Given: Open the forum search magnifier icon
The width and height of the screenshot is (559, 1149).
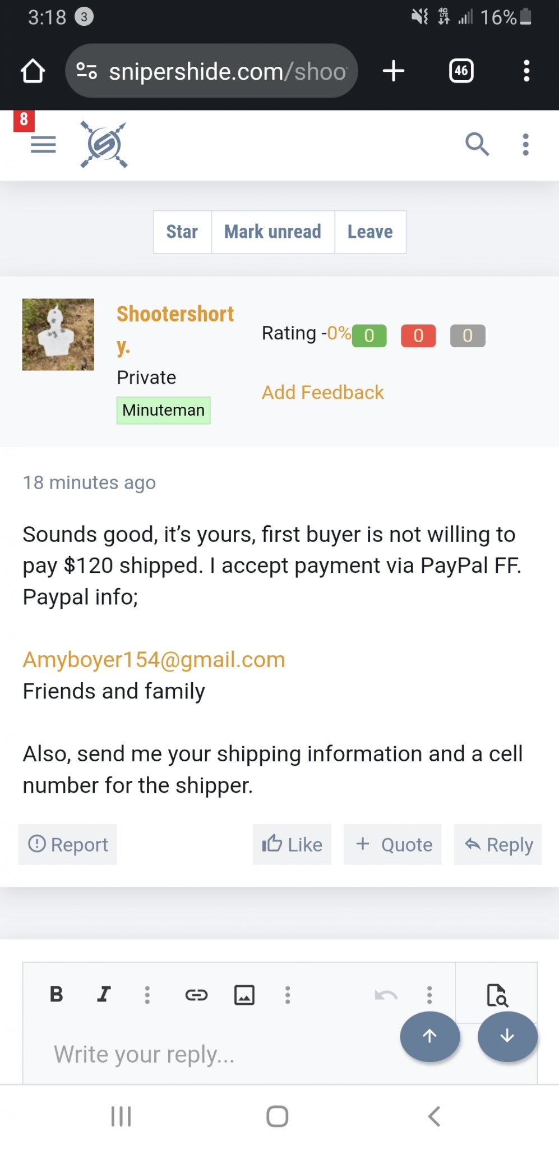Looking at the screenshot, I should (477, 144).
